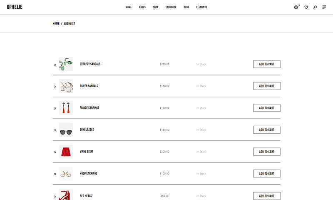Open the Fringe Earrings product name link
333x200 pixels.
point(89,108)
